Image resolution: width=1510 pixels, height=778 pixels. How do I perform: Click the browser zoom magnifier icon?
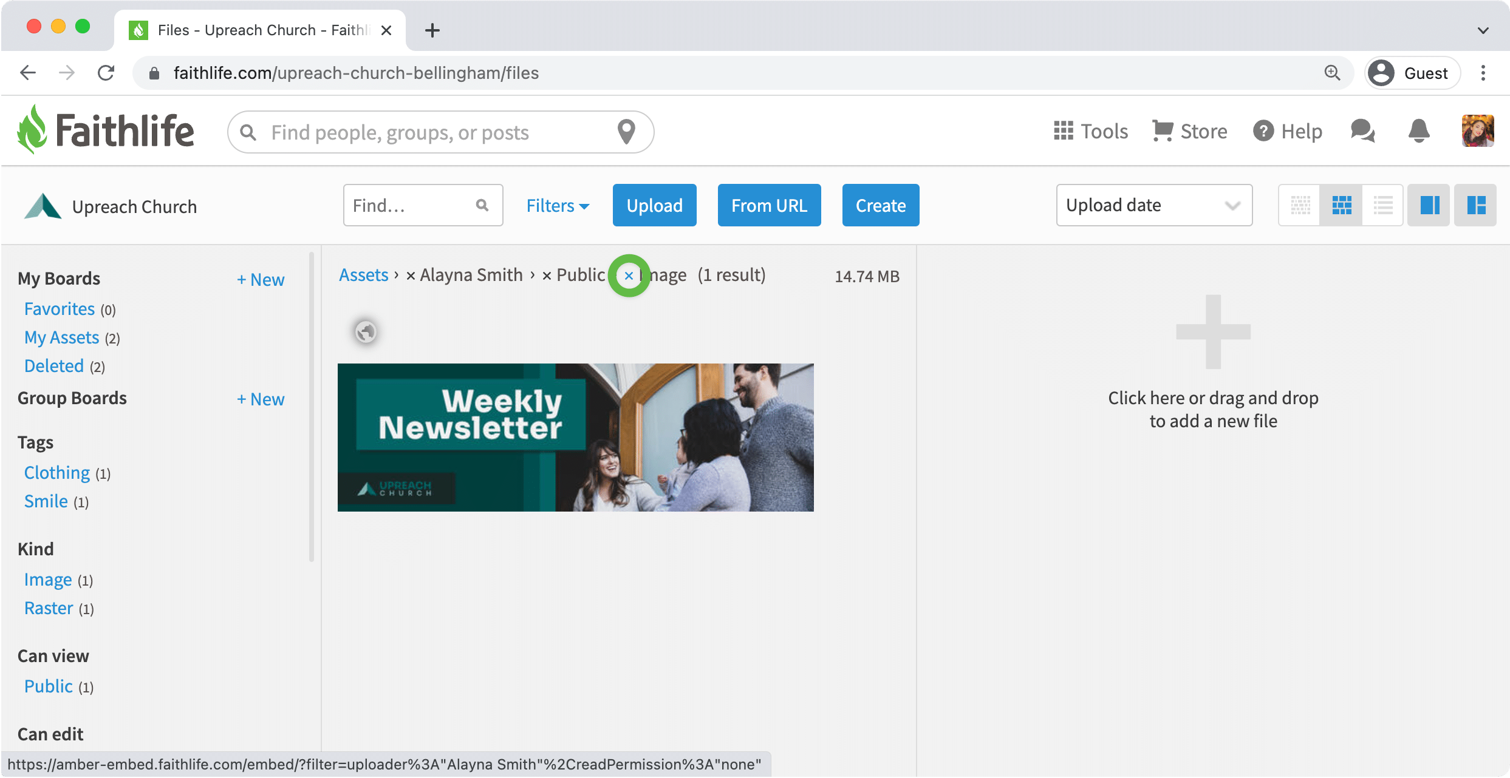click(x=1332, y=73)
